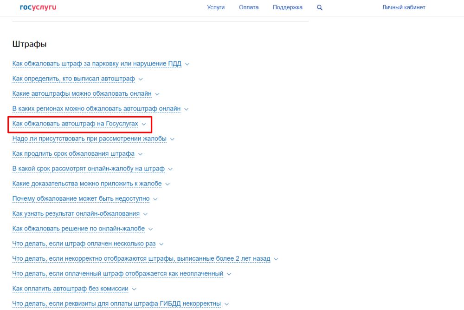The image size is (464, 310).
Task: Expand chevron beside 'результат онлайн-обжалования'
Action: [145, 214]
